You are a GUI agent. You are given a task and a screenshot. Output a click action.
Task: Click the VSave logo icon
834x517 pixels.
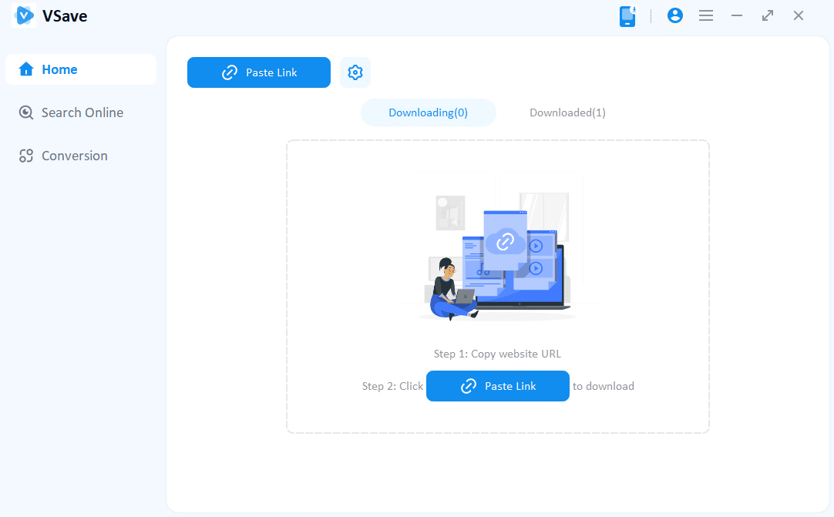[25, 16]
